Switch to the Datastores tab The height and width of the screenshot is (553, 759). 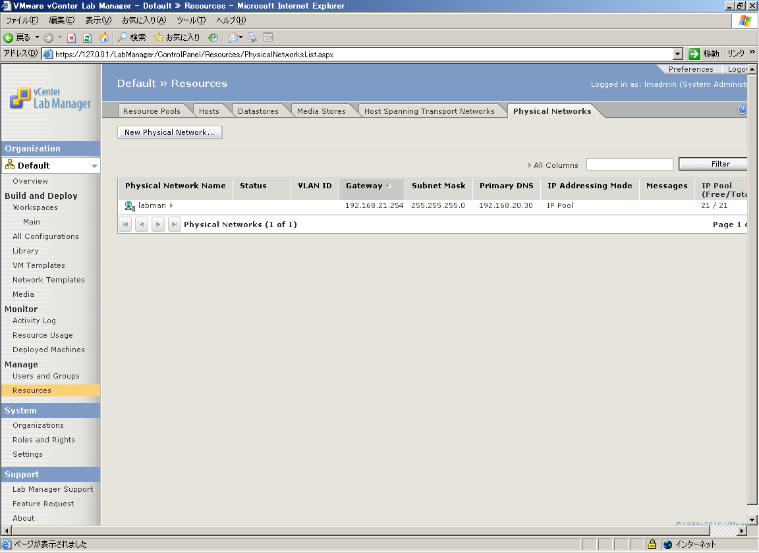click(258, 111)
